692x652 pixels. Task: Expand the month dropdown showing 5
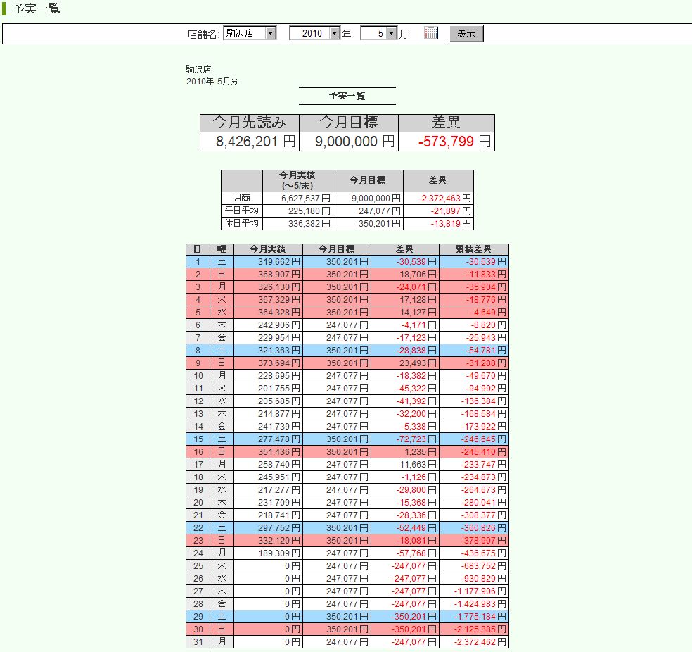click(x=379, y=33)
